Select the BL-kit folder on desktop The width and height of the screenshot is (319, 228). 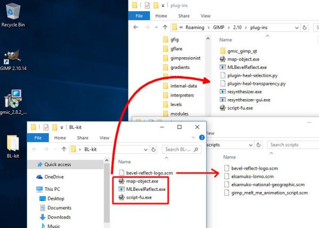(x=13, y=146)
